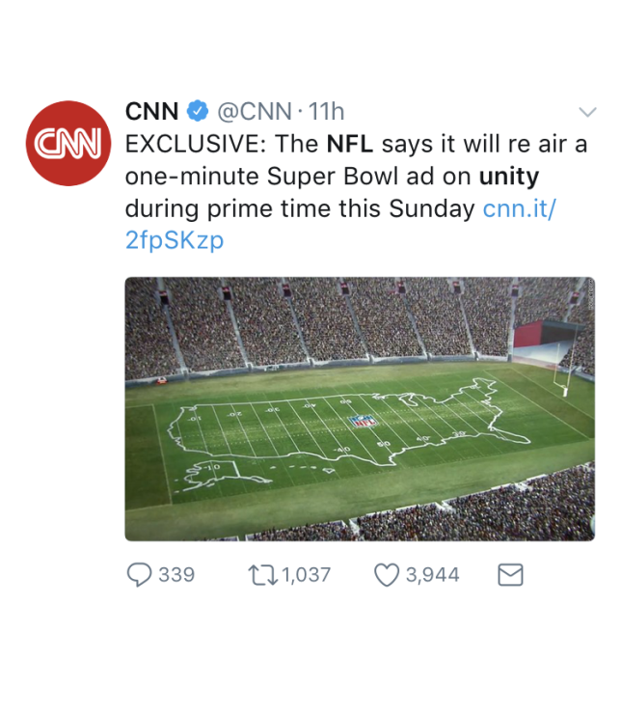
Task: Share tweet via envelope message icon
Action: [510, 575]
